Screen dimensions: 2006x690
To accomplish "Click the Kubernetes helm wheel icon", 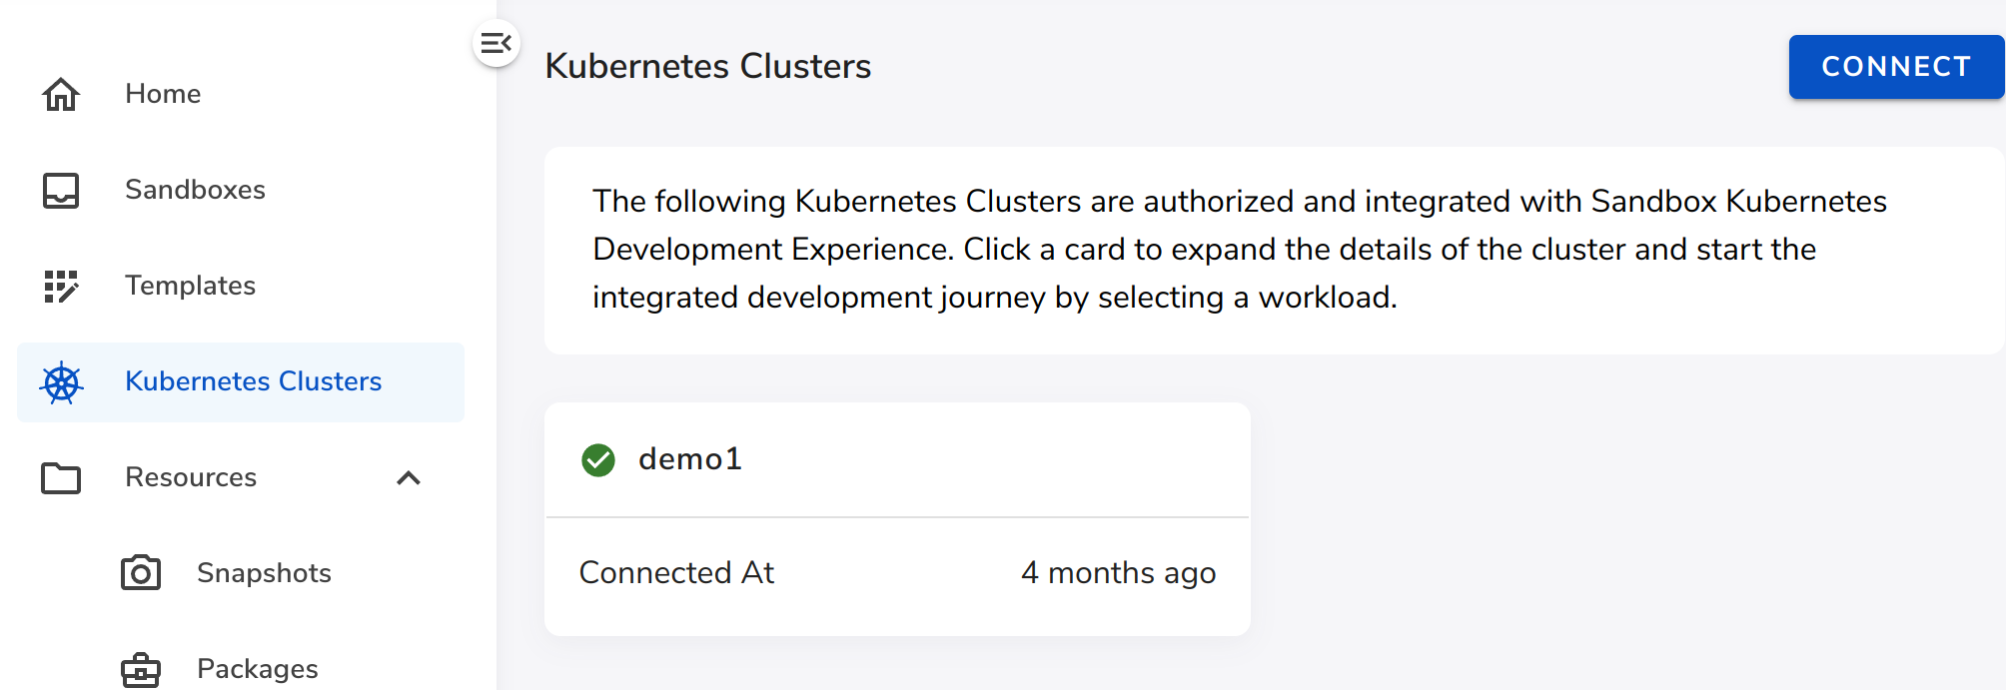I will [x=61, y=382].
